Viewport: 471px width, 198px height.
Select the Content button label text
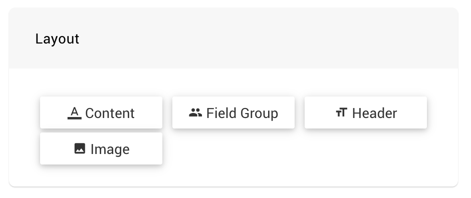110,113
